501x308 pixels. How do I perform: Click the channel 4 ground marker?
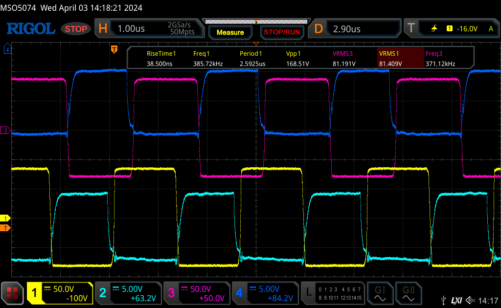[x=7, y=49]
